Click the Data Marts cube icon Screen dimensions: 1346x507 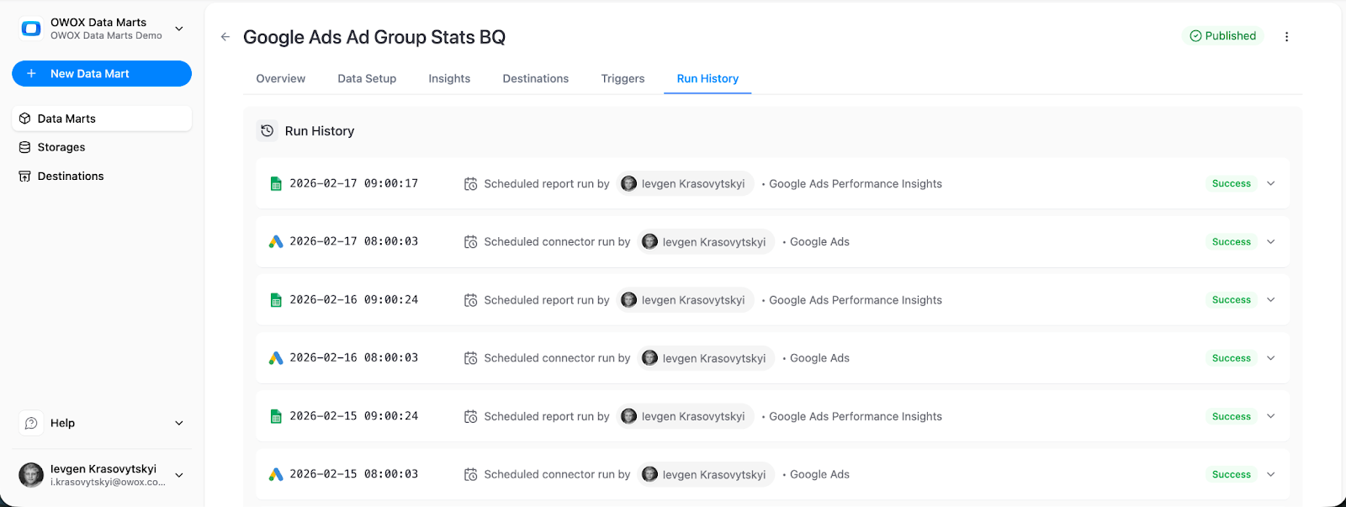point(25,119)
